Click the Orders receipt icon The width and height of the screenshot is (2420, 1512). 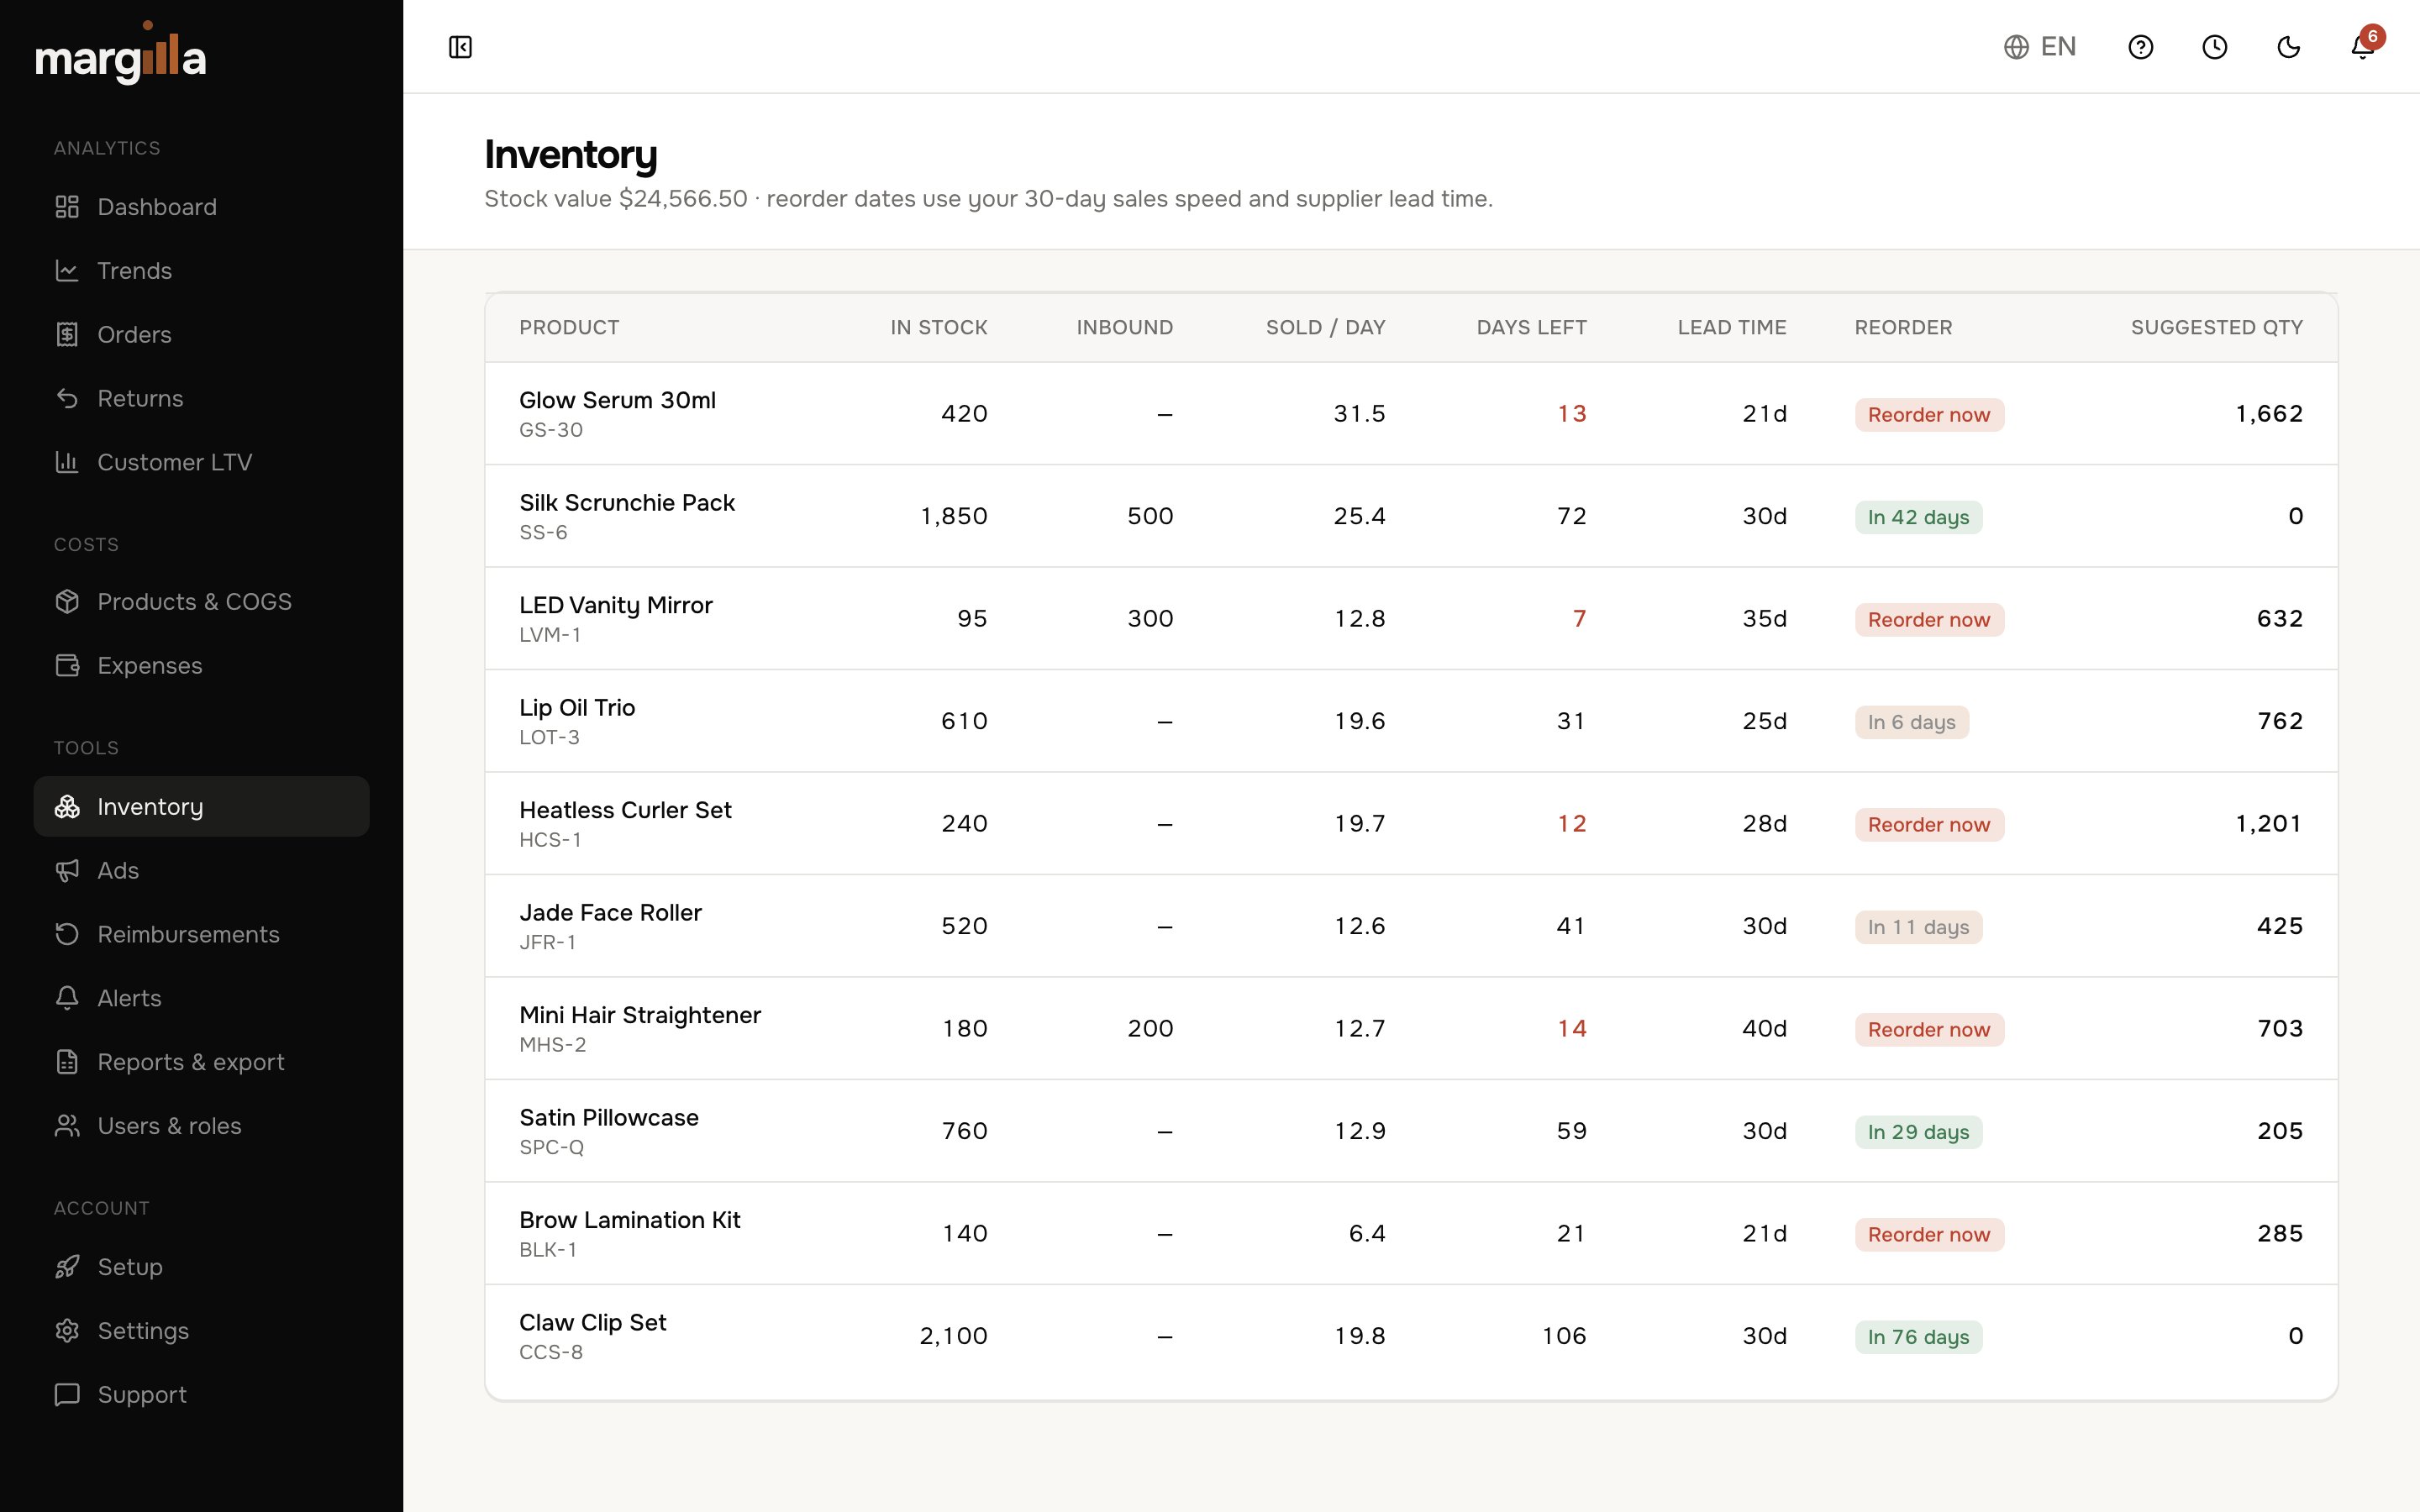tap(67, 335)
